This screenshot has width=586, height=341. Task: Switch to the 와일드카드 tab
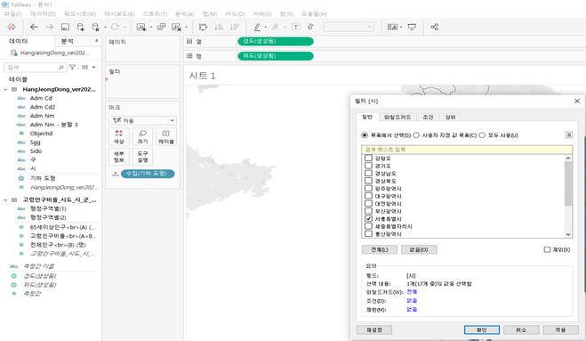click(397, 118)
